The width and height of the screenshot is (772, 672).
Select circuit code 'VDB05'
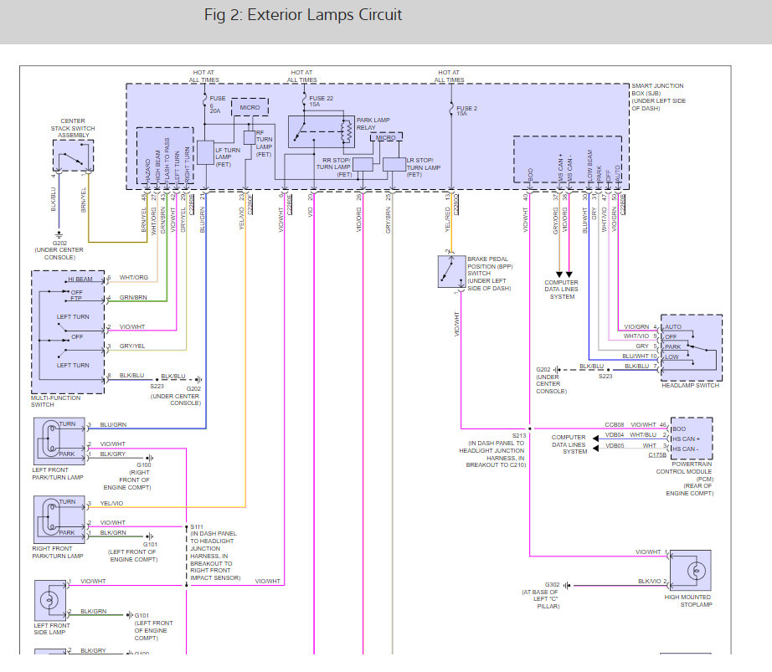(615, 446)
